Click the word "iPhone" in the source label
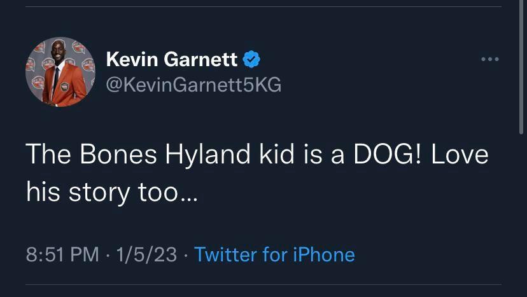Image resolution: width=527 pixels, height=297 pixels. [323, 254]
